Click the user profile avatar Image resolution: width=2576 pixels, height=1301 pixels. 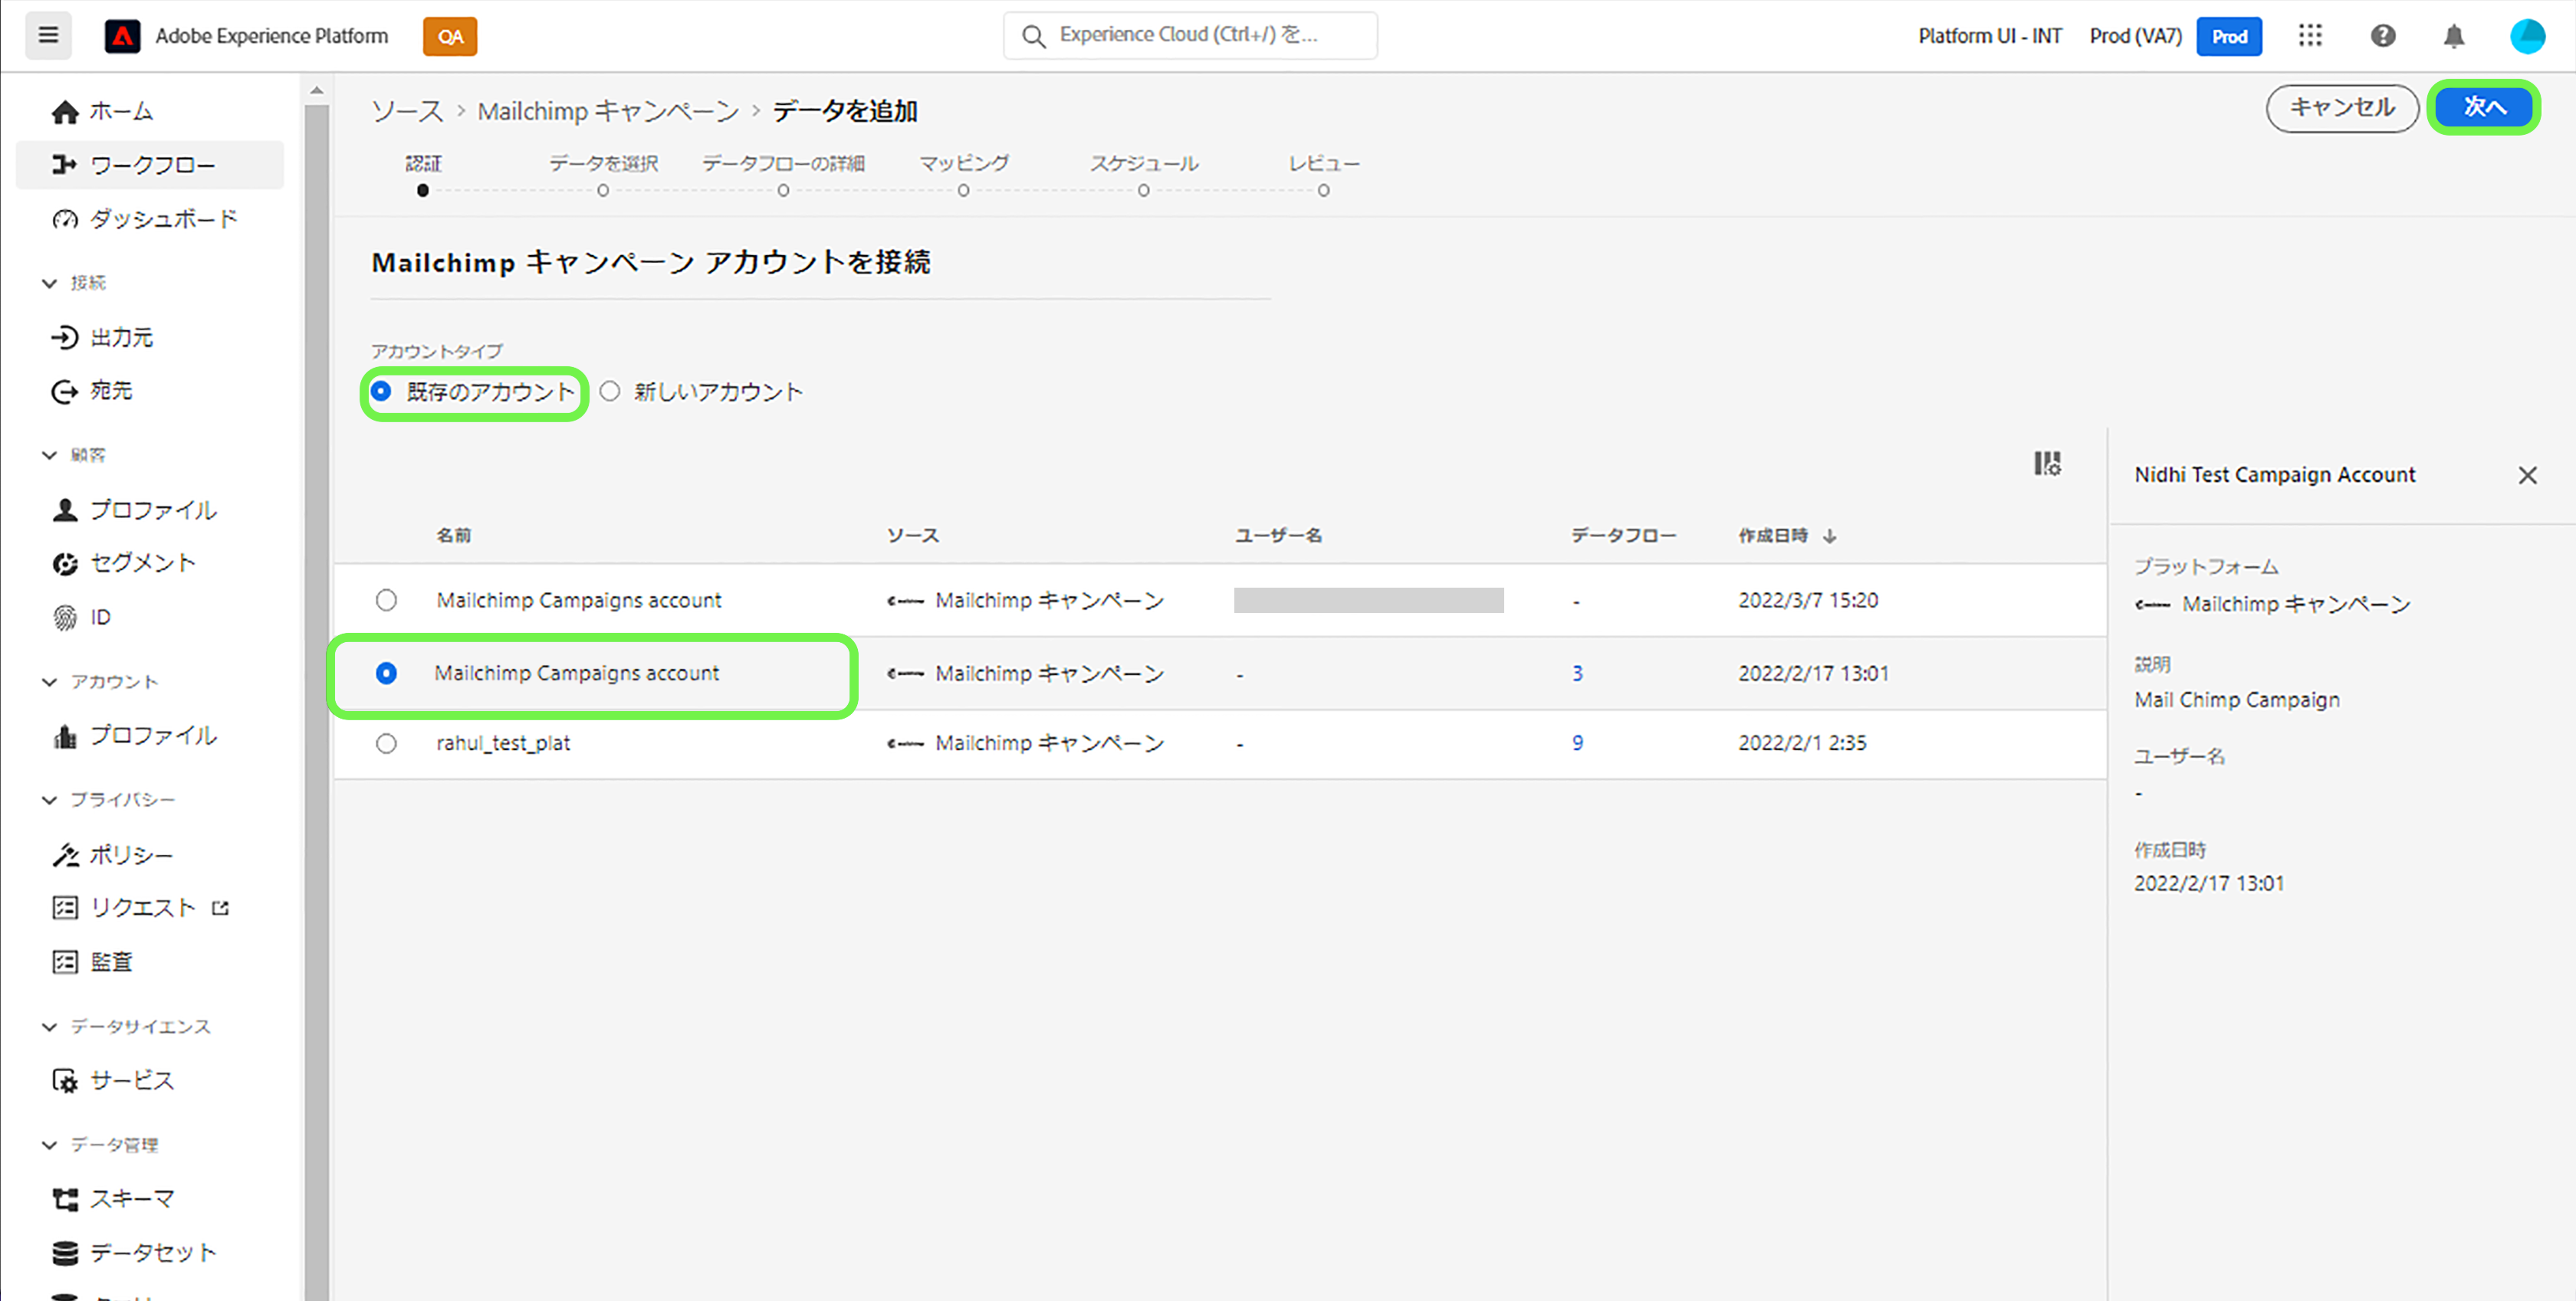[x=2526, y=36]
